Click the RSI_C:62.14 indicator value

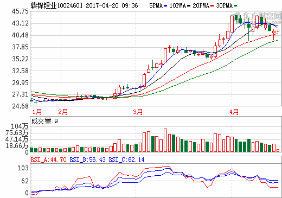tap(127, 159)
